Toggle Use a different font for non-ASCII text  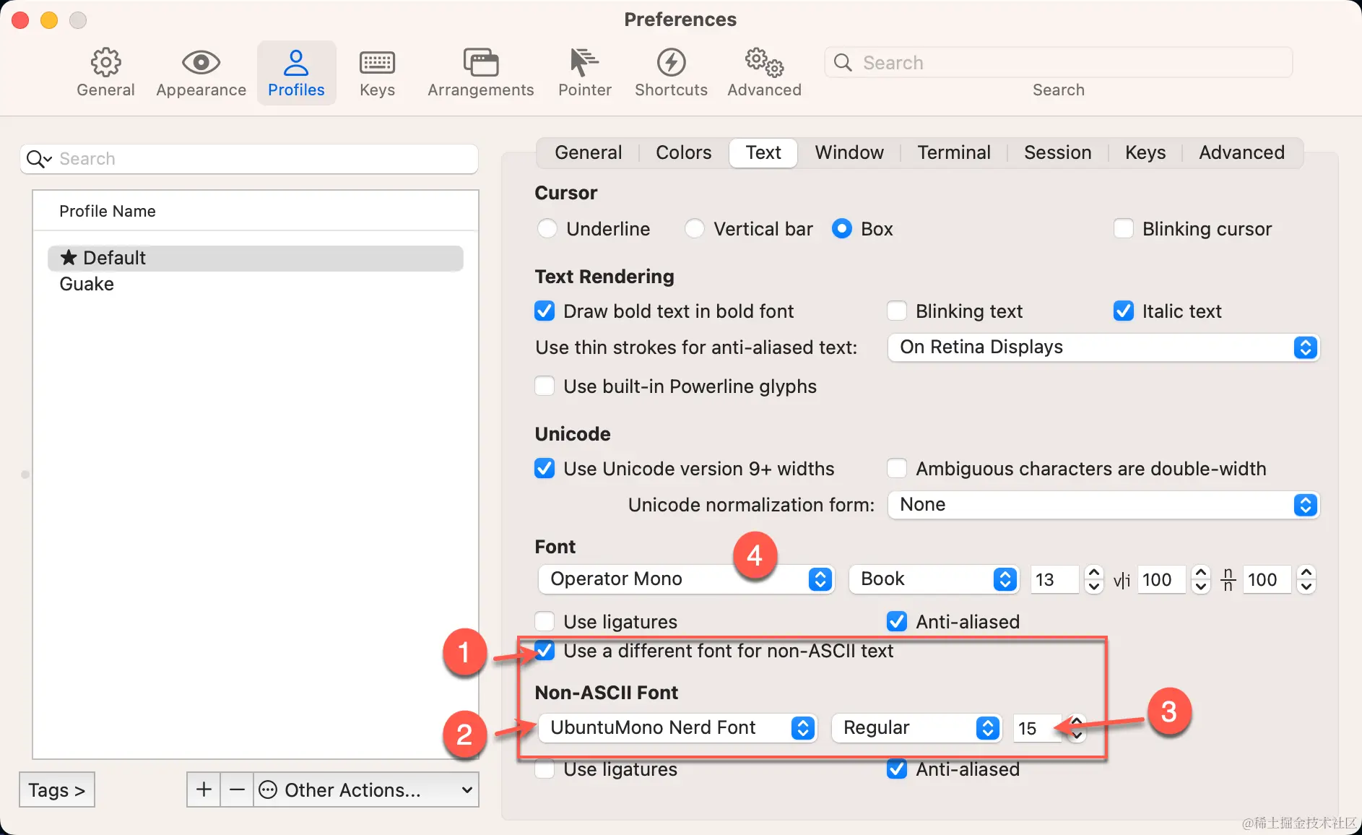(x=545, y=651)
